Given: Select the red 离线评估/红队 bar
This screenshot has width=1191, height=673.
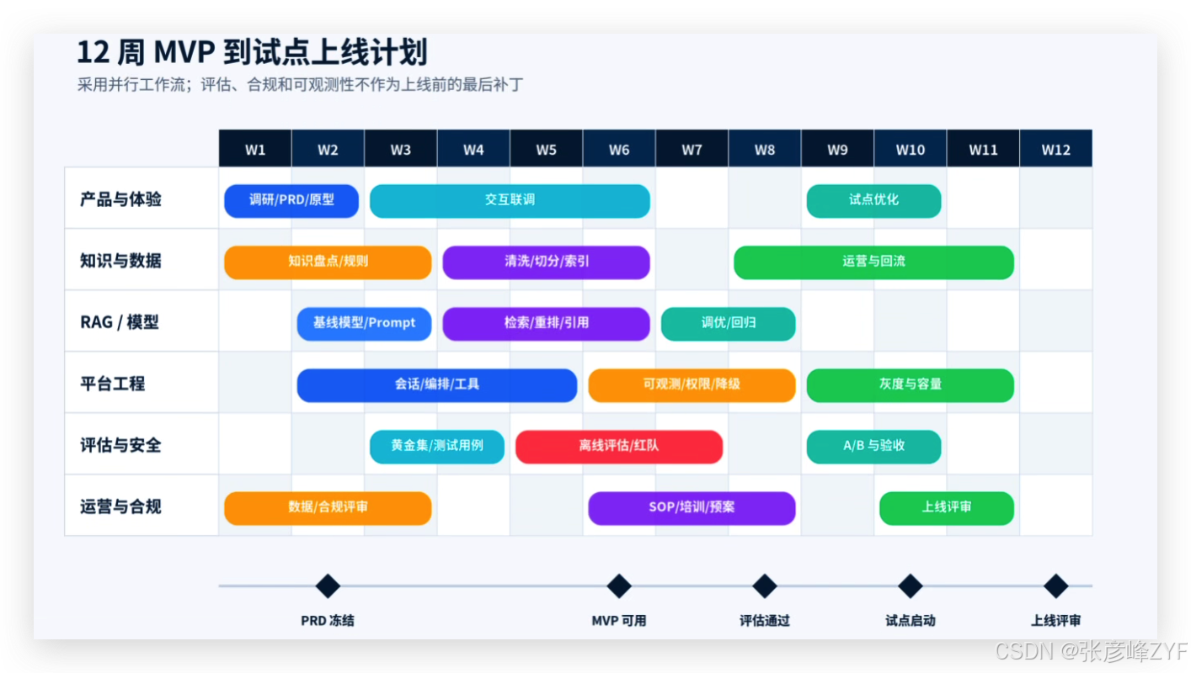Looking at the screenshot, I should tap(619, 447).
